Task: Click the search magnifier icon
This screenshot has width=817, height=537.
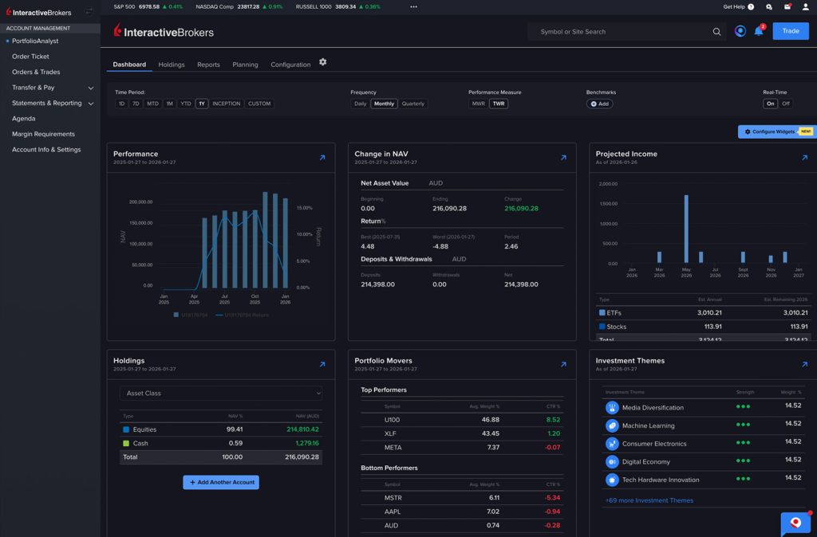Action: click(x=716, y=32)
